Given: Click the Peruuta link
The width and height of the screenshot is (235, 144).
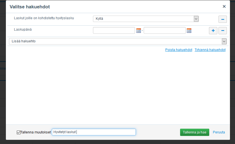Looking at the screenshot, I should click(219, 132).
